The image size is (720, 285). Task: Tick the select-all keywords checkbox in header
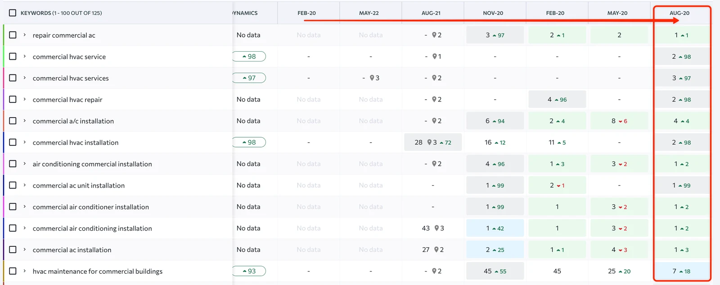[13, 13]
